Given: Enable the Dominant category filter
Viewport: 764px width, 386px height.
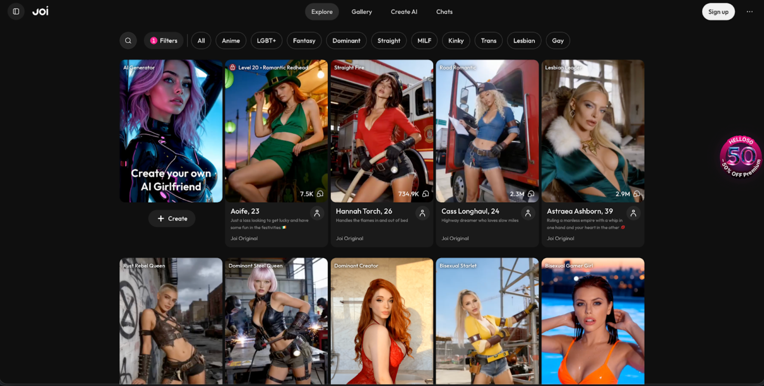Looking at the screenshot, I should pyautogui.click(x=346, y=41).
